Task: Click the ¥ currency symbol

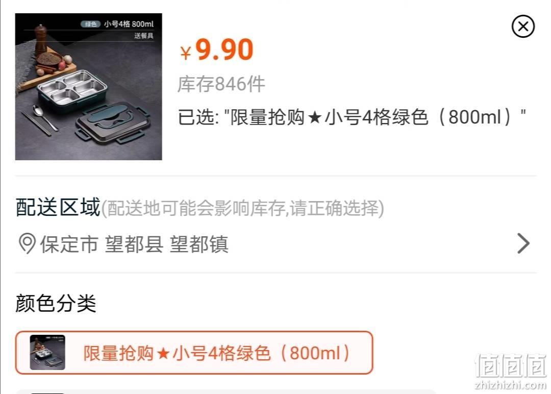Action: point(185,54)
